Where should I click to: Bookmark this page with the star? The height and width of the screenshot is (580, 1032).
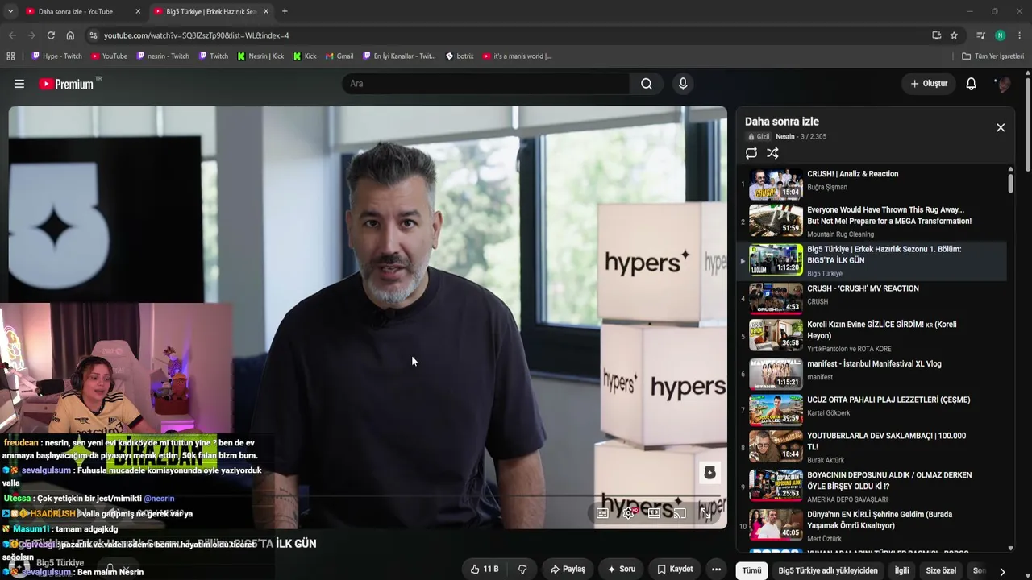[954, 35]
